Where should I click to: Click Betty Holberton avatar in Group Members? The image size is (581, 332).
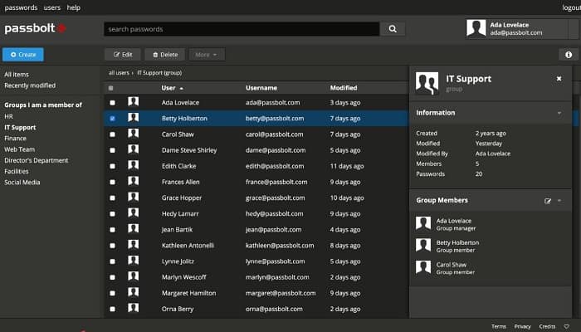[x=423, y=246]
